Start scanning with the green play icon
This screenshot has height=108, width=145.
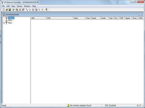click(x=14, y=10)
